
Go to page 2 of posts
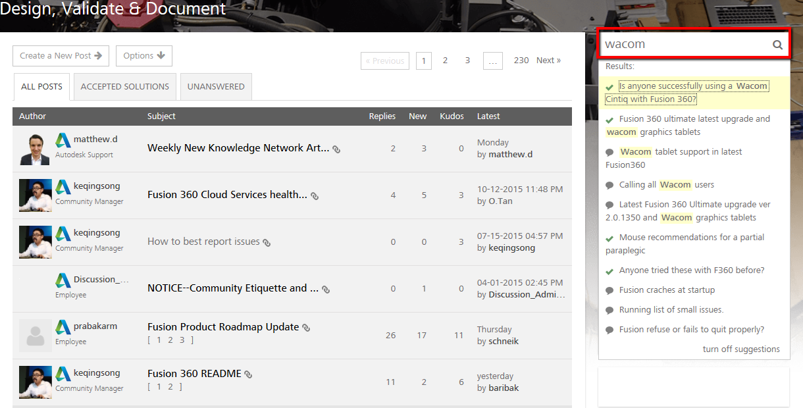[x=445, y=61]
